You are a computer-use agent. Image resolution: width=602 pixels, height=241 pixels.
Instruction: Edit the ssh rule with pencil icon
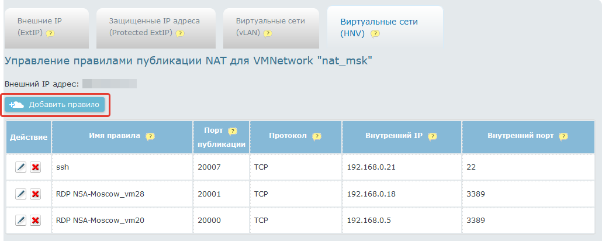click(x=20, y=167)
